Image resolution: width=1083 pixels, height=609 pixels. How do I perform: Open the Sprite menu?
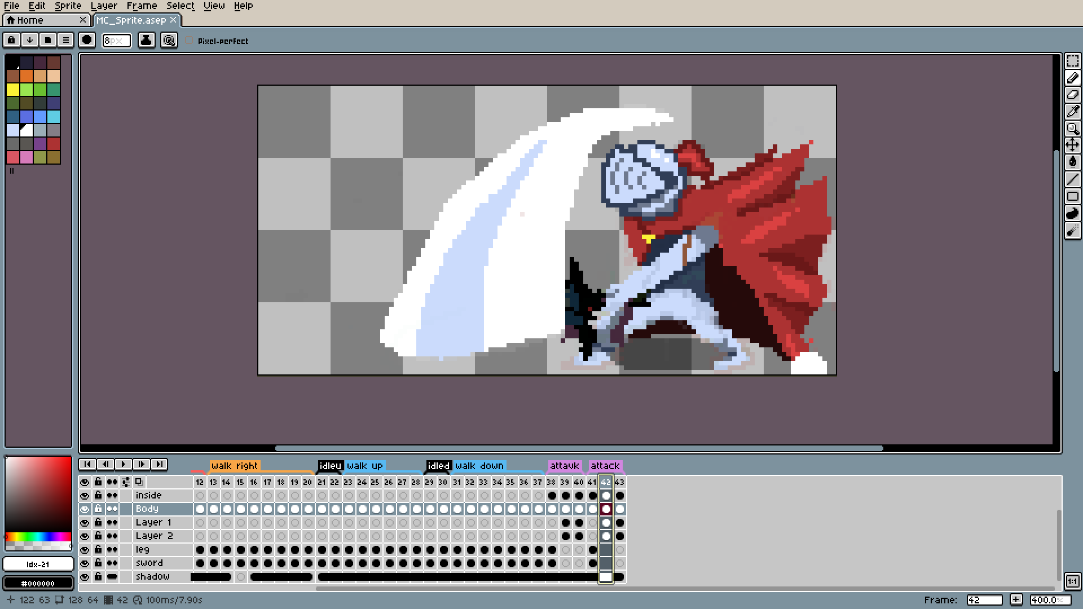(68, 6)
